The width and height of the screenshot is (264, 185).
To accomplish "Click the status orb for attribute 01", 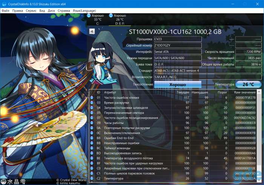I will pos(92,98).
